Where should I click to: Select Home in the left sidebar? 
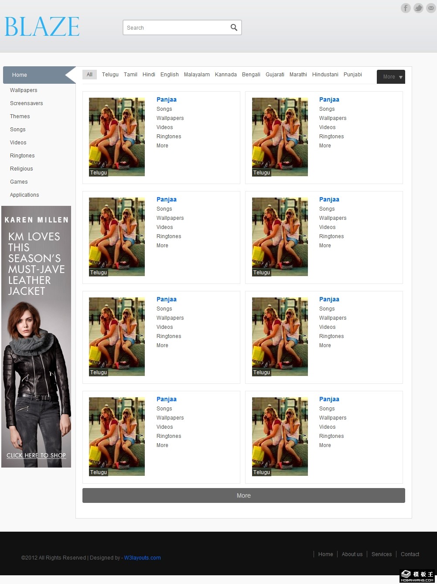coord(20,75)
